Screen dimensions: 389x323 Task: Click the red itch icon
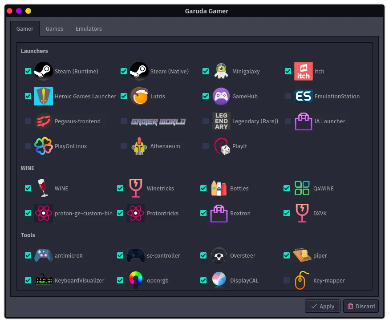pos(304,71)
